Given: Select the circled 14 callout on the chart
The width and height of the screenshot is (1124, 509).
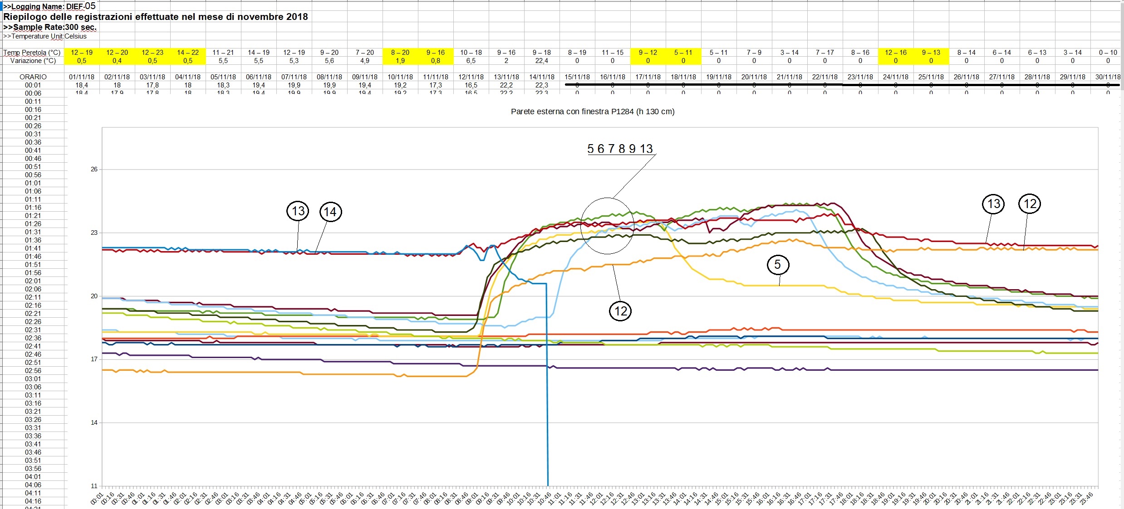Looking at the screenshot, I should tap(330, 212).
